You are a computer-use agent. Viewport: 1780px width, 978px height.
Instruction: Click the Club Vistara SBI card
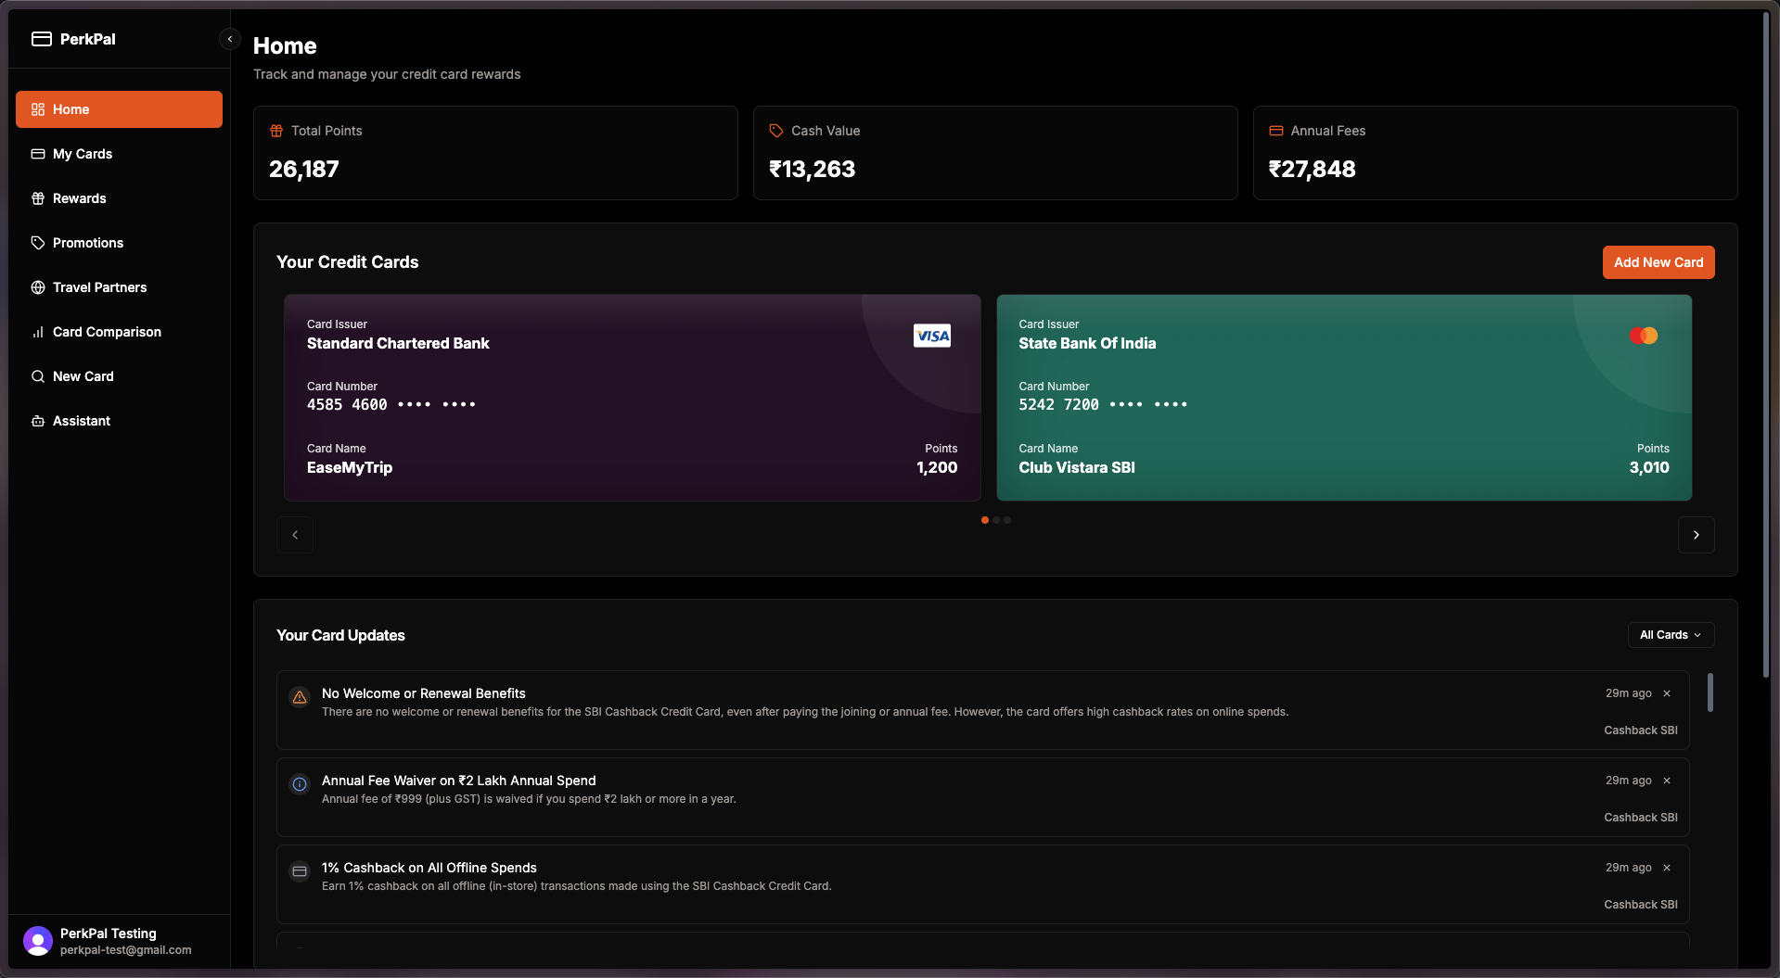click(x=1343, y=398)
